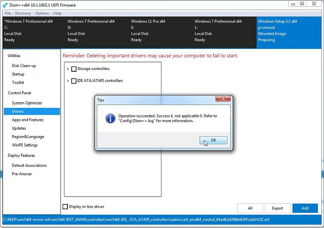Open Startup in sidebar
This screenshot has width=324, height=228.
[18, 74]
